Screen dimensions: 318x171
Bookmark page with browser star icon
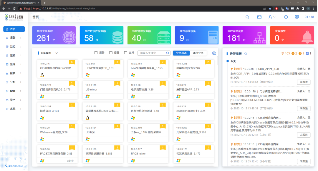point(270,9)
